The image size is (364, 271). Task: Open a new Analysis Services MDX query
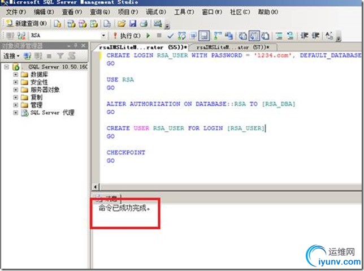71,23
